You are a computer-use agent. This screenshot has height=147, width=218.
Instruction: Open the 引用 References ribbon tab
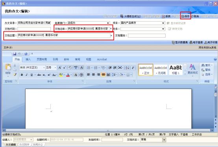[x=55, y=59]
